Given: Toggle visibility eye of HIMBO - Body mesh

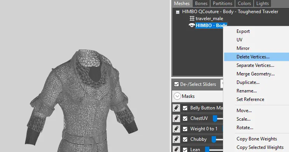Looking at the screenshot, I should (192, 26).
